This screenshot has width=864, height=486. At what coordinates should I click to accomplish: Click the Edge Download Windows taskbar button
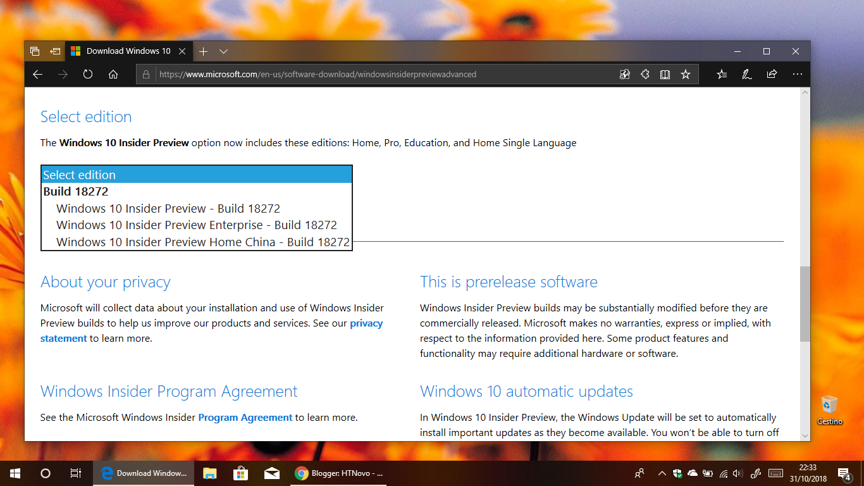click(144, 473)
